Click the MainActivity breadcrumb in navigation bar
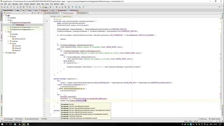The image size is (224, 126). coord(73,10)
